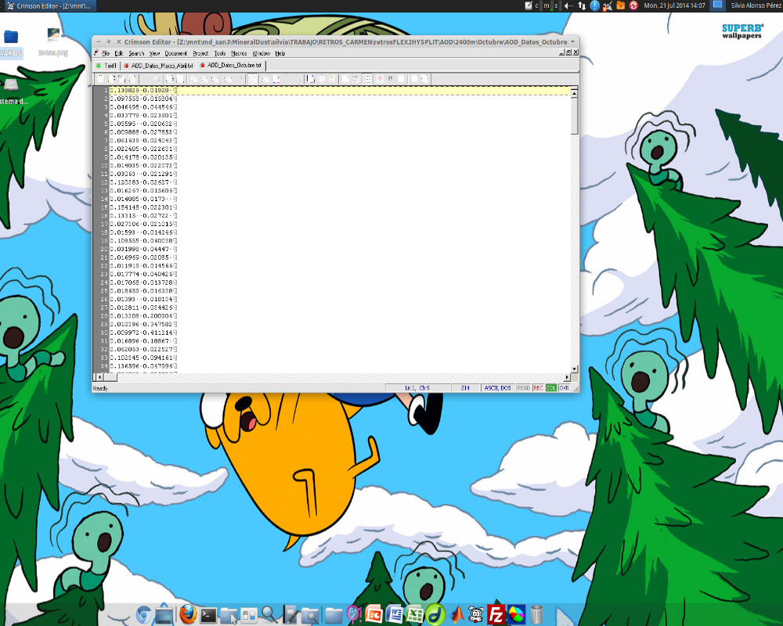The image size is (783, 626).
Task: Open Firefox from the dock
Action: 186,614
